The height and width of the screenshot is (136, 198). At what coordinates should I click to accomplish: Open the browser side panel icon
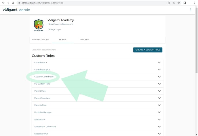[185, 3]
